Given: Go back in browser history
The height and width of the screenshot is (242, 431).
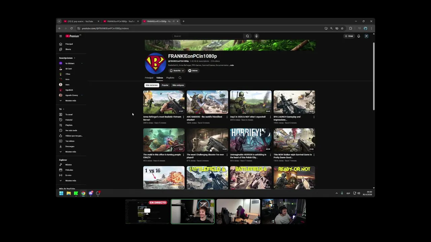Looking at the screenshot, I should [x=60, y=28].
